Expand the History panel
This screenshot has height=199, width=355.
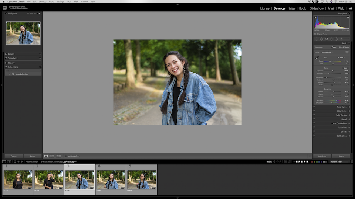pyautogui.click(x=6, y=63)
